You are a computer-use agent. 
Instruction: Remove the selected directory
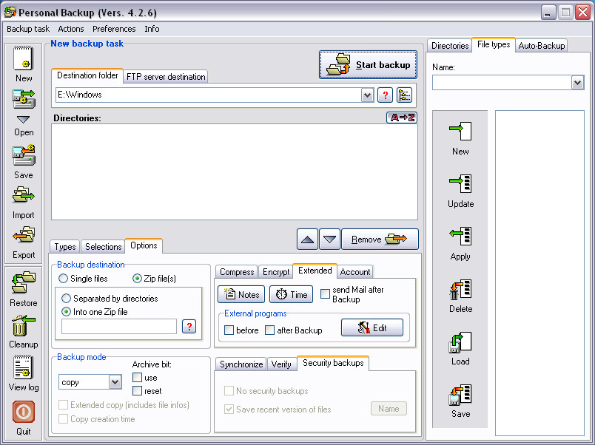380,240
